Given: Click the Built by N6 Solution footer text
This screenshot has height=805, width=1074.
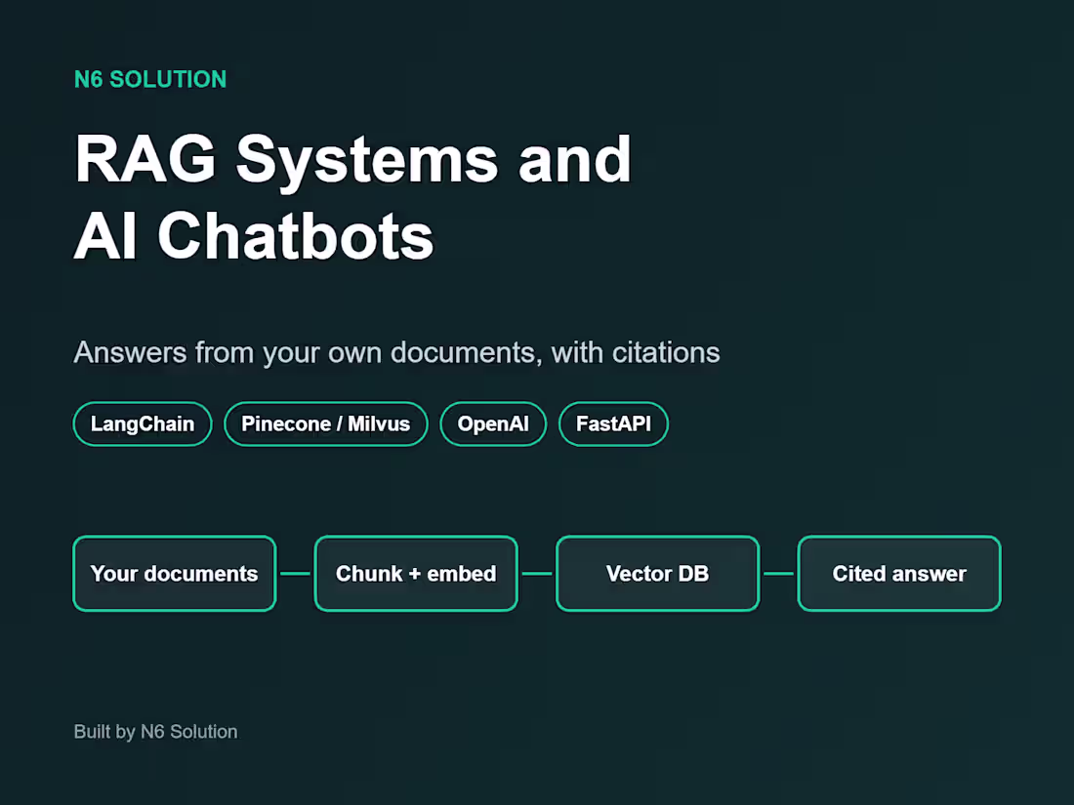Looking at the screenshot, I should tap(155, 732).
